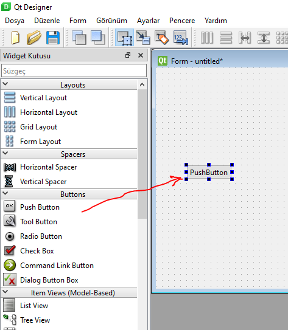The height and width of the screenshot is (330, 288).
Task: Select the Dialog Button Box label
Action: pyautogui.click(x=49, y=280)
